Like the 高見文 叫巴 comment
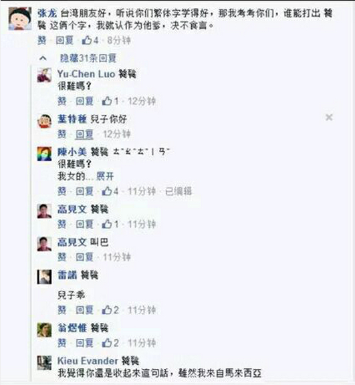 tap(62, 257)
